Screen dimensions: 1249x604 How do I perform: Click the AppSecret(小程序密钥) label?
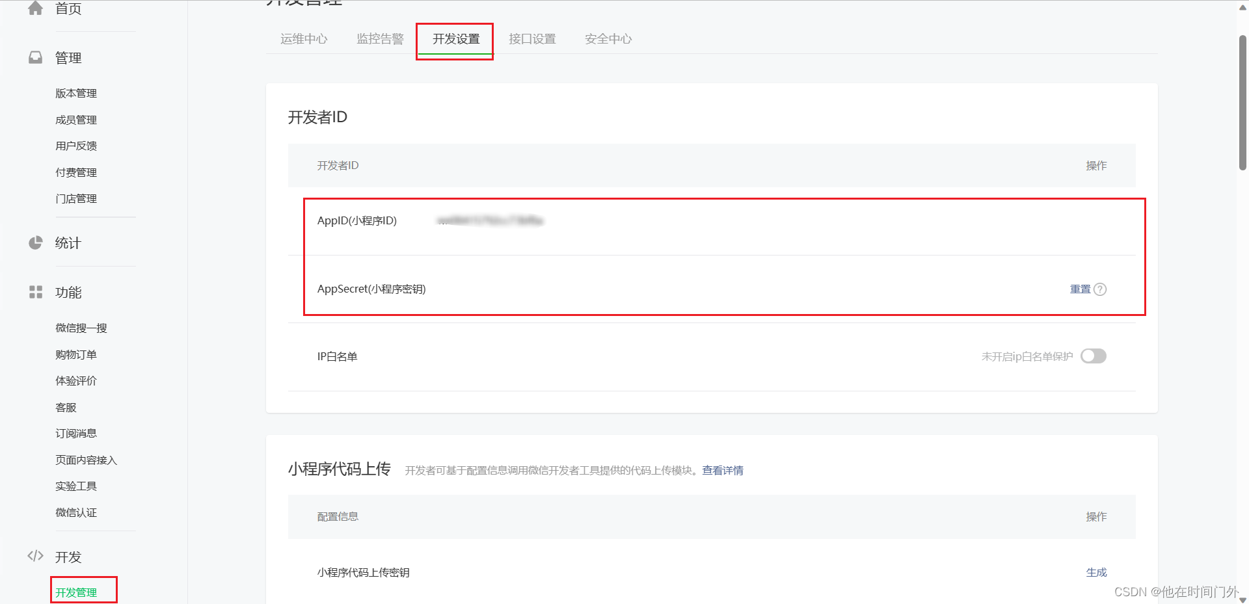pos(371,289)
